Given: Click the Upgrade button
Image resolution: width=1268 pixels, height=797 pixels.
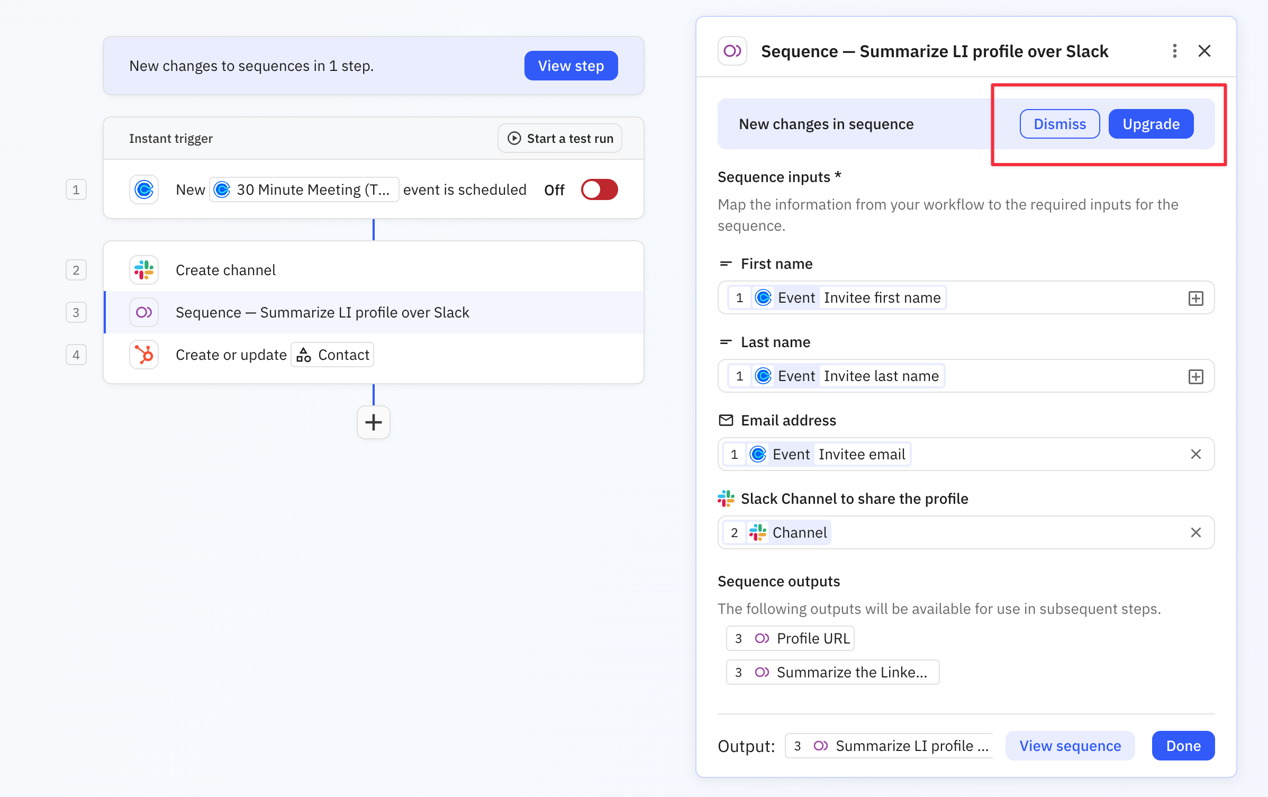Looking at the screenshot, I should click(x=1151, y=123).
